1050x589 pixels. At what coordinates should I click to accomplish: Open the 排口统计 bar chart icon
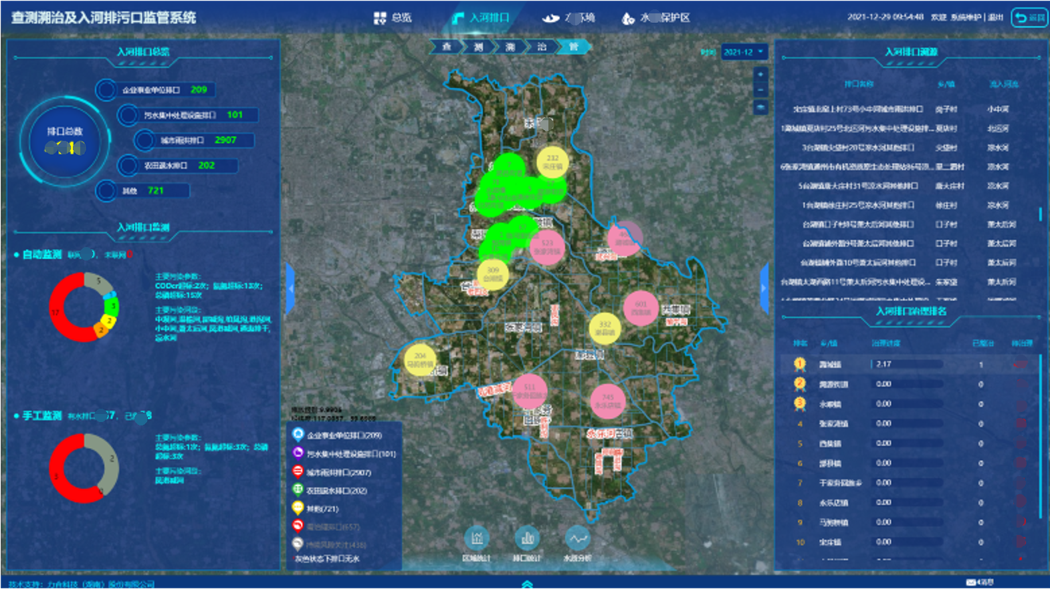click(527, 538)
